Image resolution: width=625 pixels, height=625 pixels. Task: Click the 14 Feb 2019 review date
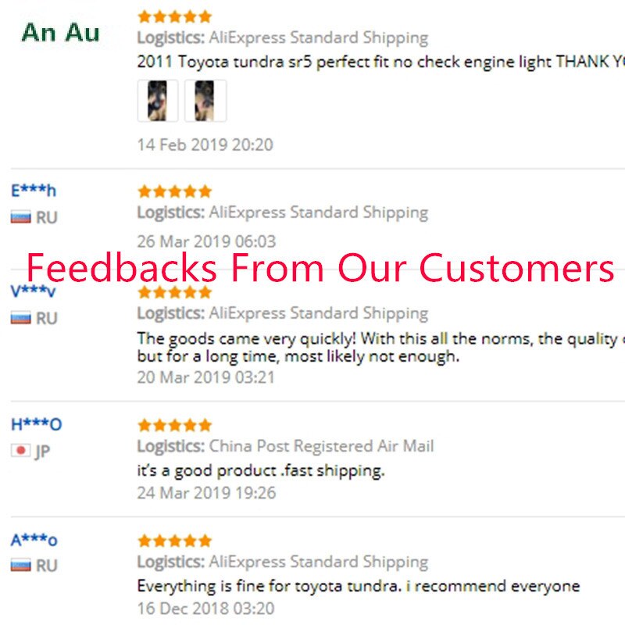[x=205, y=145]
